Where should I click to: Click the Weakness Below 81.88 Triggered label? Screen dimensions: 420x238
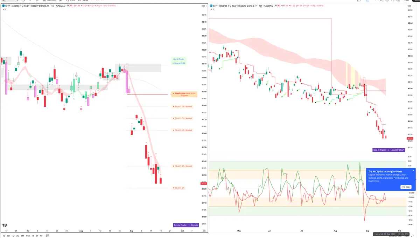[x=184, y=94]
